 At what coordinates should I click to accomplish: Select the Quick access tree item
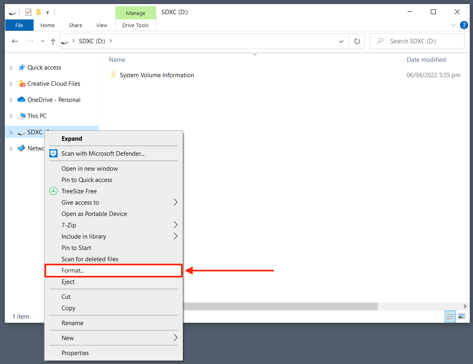pyautogui.click(x=45, y=68)
